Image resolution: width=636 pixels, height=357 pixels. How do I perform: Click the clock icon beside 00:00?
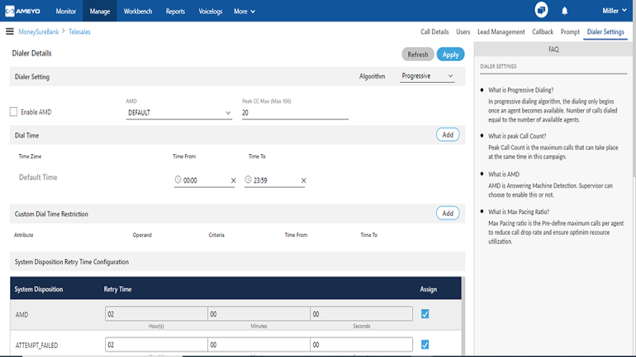pyautogui.click(x=178, y=179)
